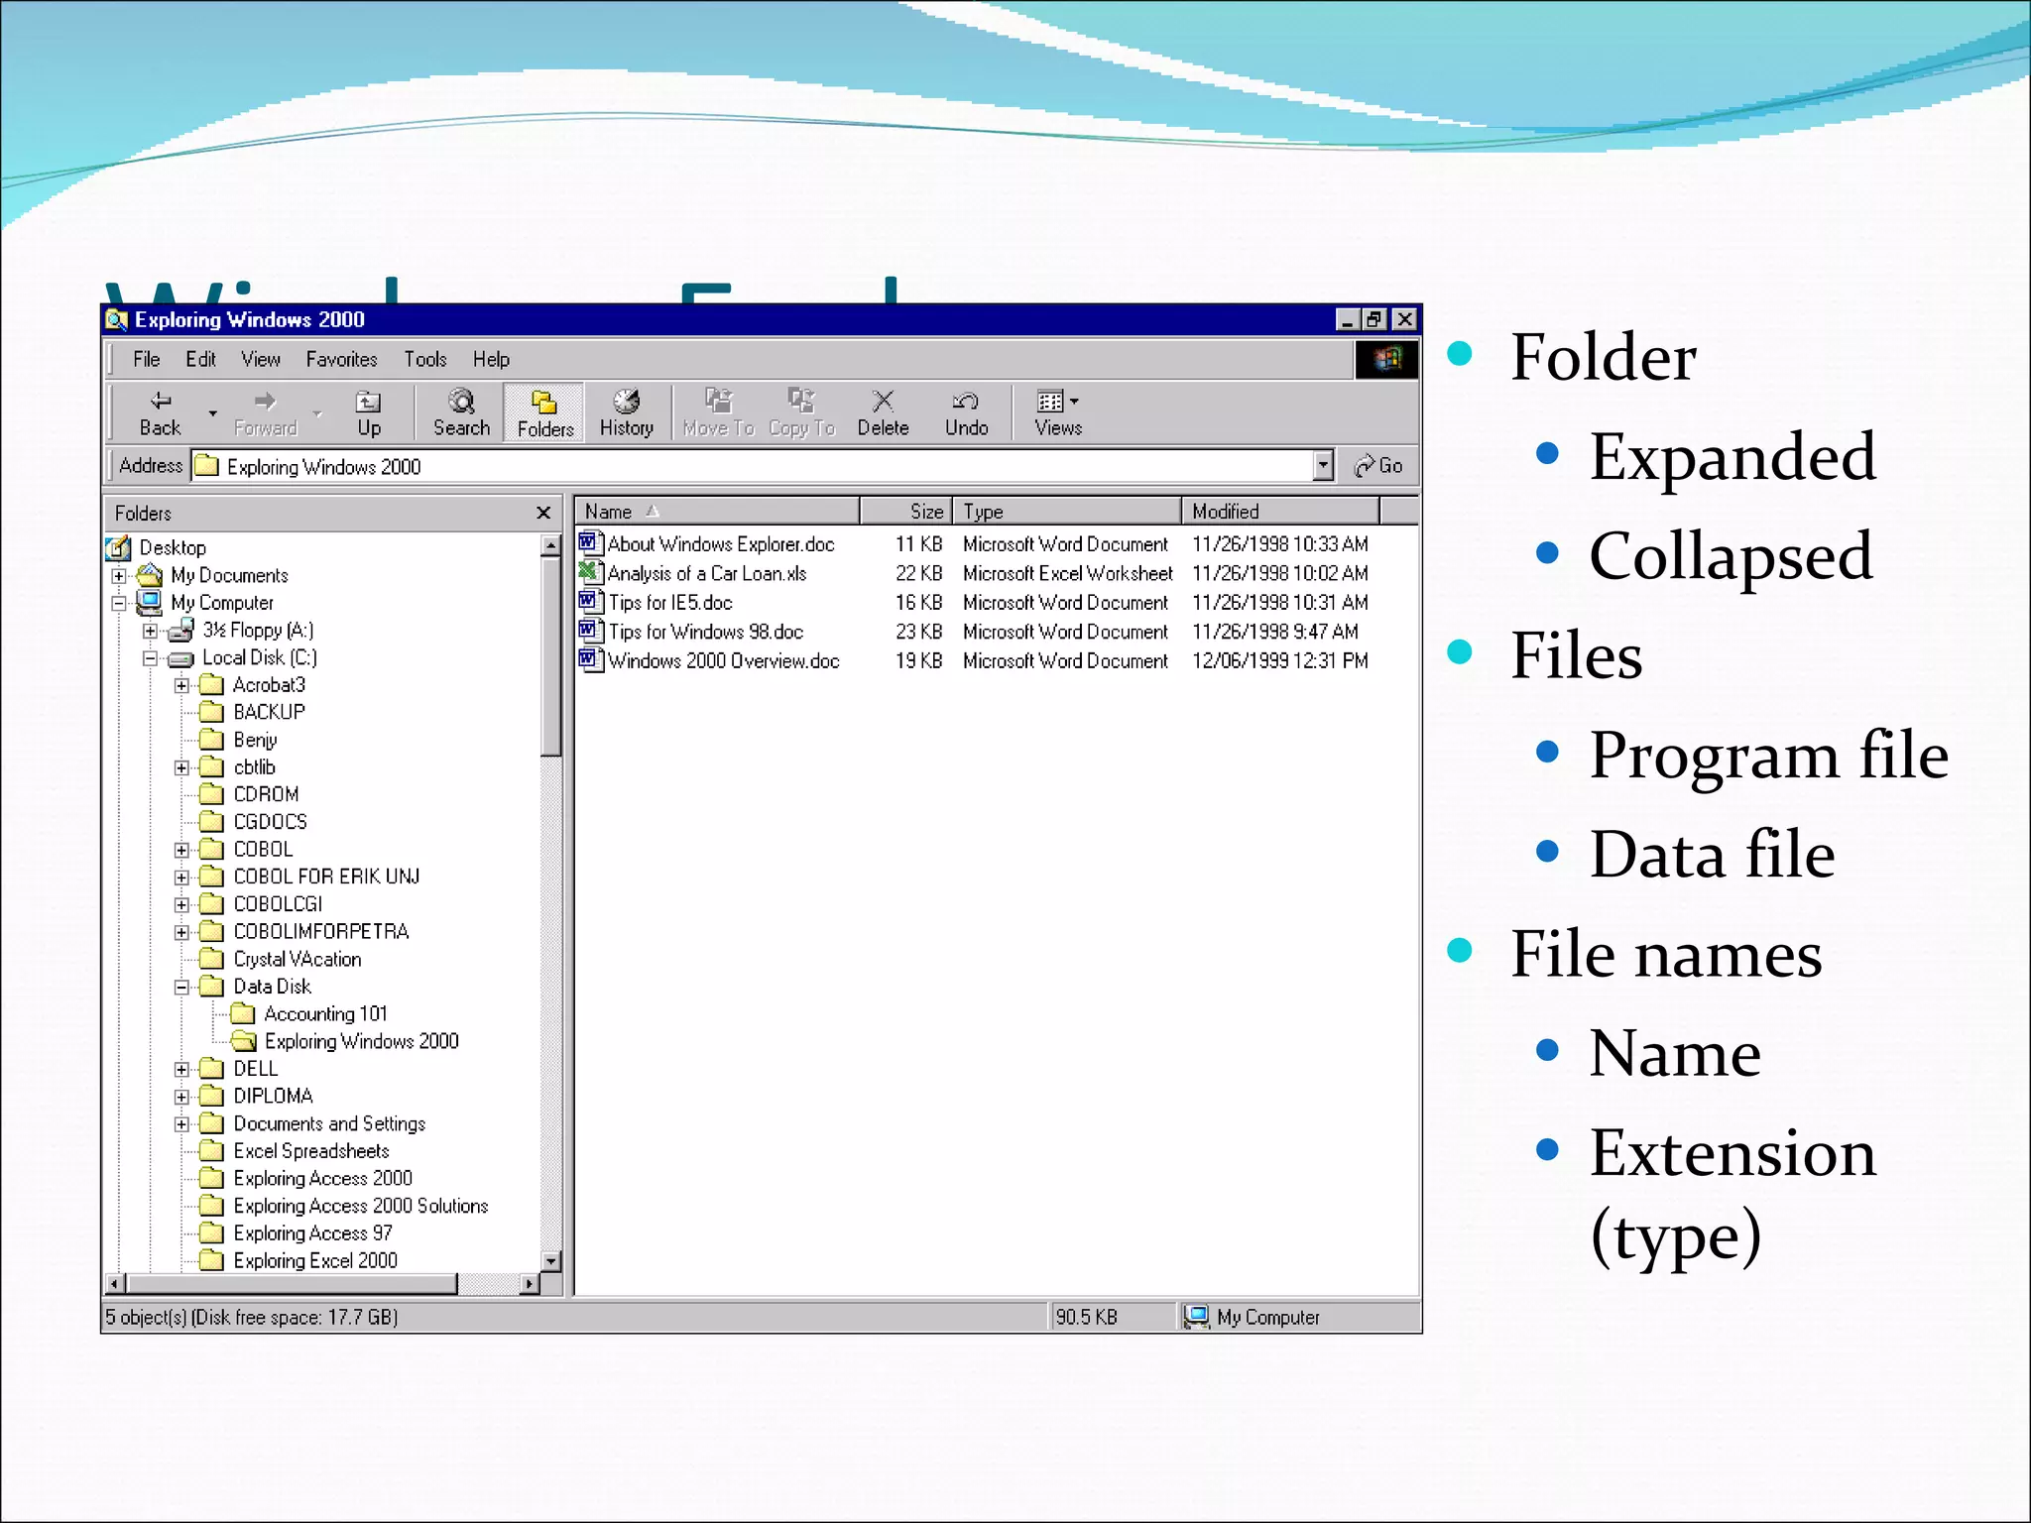This screenshot has width=2031, height=1523.
Task: Open the Tools menu
Action: pyautogui.click(x=425, y=359)
